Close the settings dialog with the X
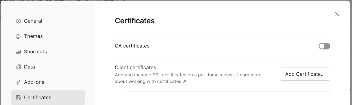352x105 pixels. pyautogui.click(x=337, y=14)
